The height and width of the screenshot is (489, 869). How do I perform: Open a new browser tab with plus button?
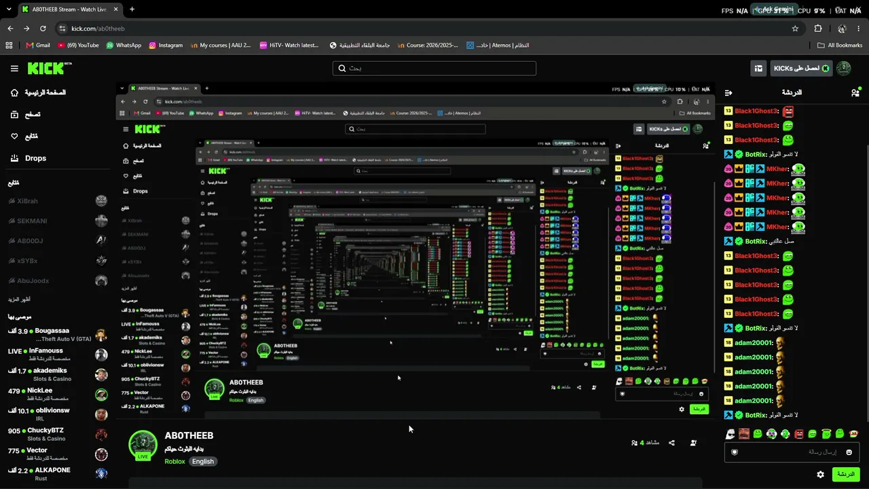[x=132, y=10]
